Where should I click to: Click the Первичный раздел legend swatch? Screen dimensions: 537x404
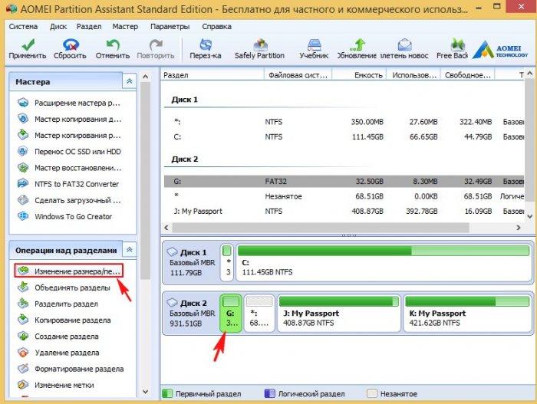click(167, 394)
